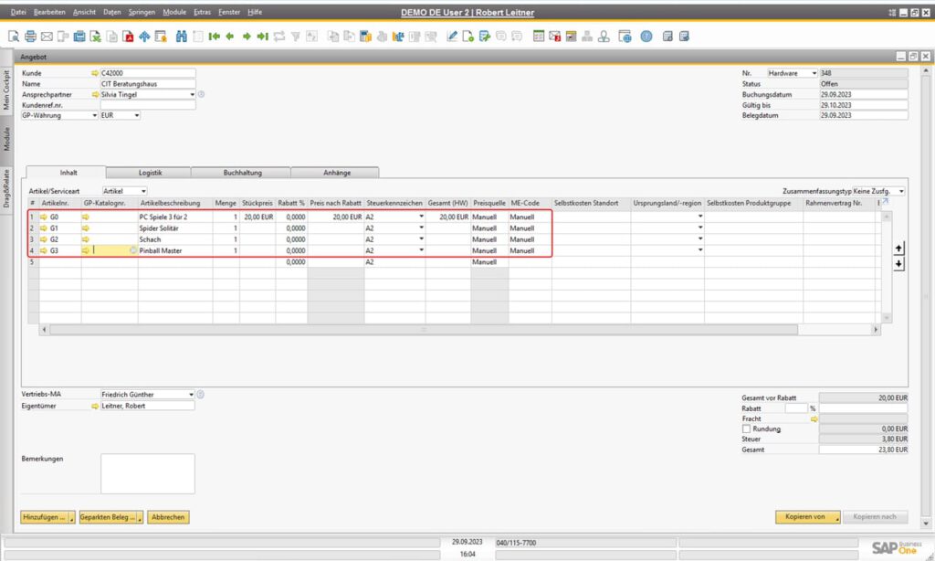Click the Kopieren von button

point(807,517)
